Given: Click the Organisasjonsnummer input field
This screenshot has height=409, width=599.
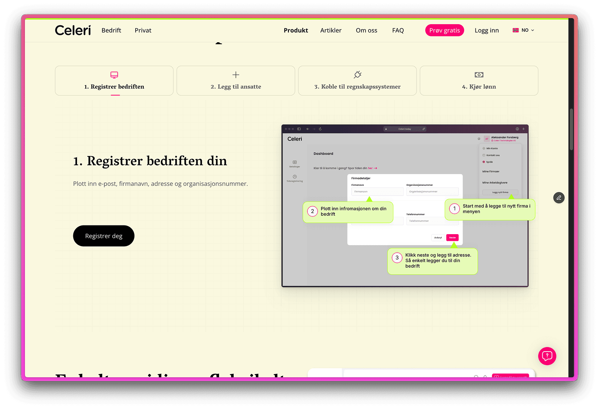Looking at the screenshot, I should click(432, 191).
